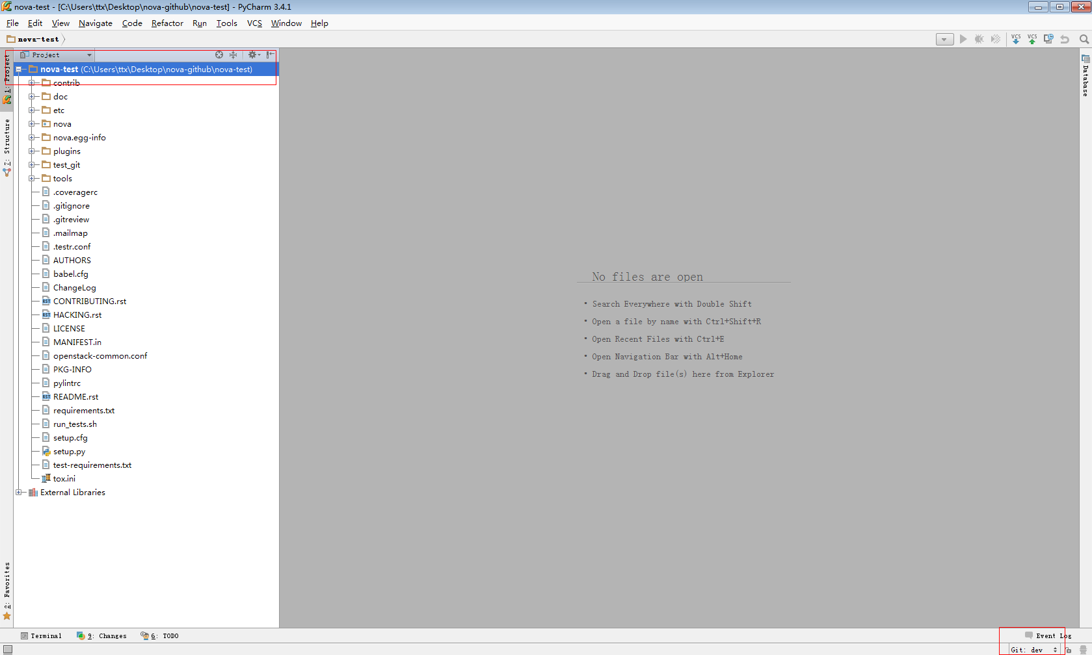
Task: Open the run configuration dropdown
Action: pyautogui.click(x=945, y=39)
